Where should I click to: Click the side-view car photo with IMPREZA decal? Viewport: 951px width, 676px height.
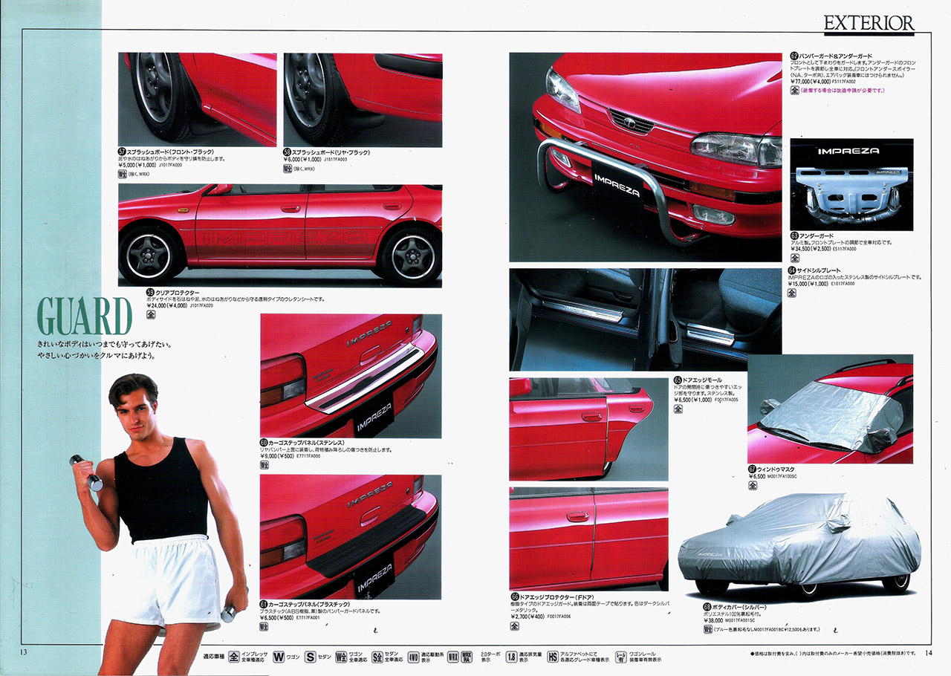280,235
